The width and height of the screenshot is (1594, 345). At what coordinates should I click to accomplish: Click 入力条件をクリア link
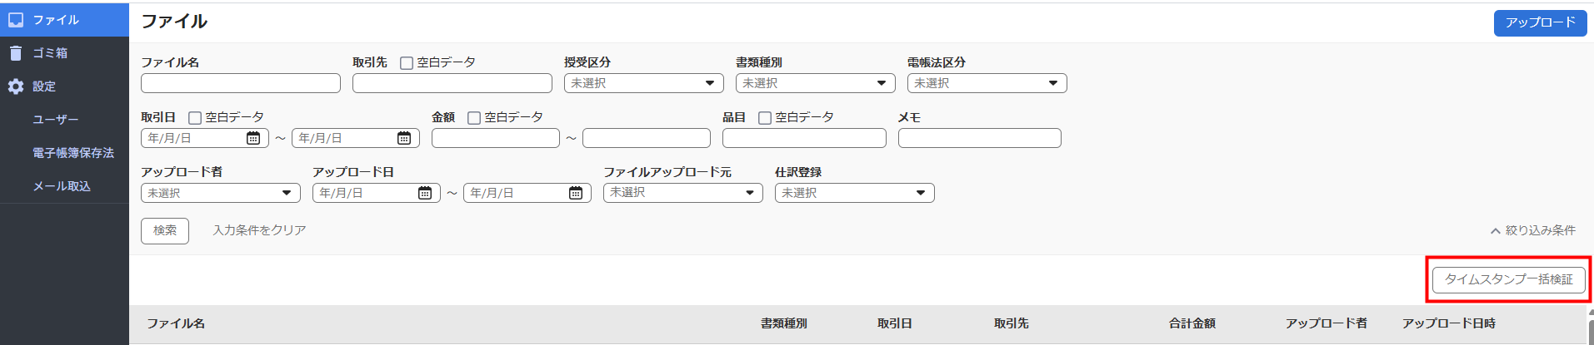(x=259, y=230)
